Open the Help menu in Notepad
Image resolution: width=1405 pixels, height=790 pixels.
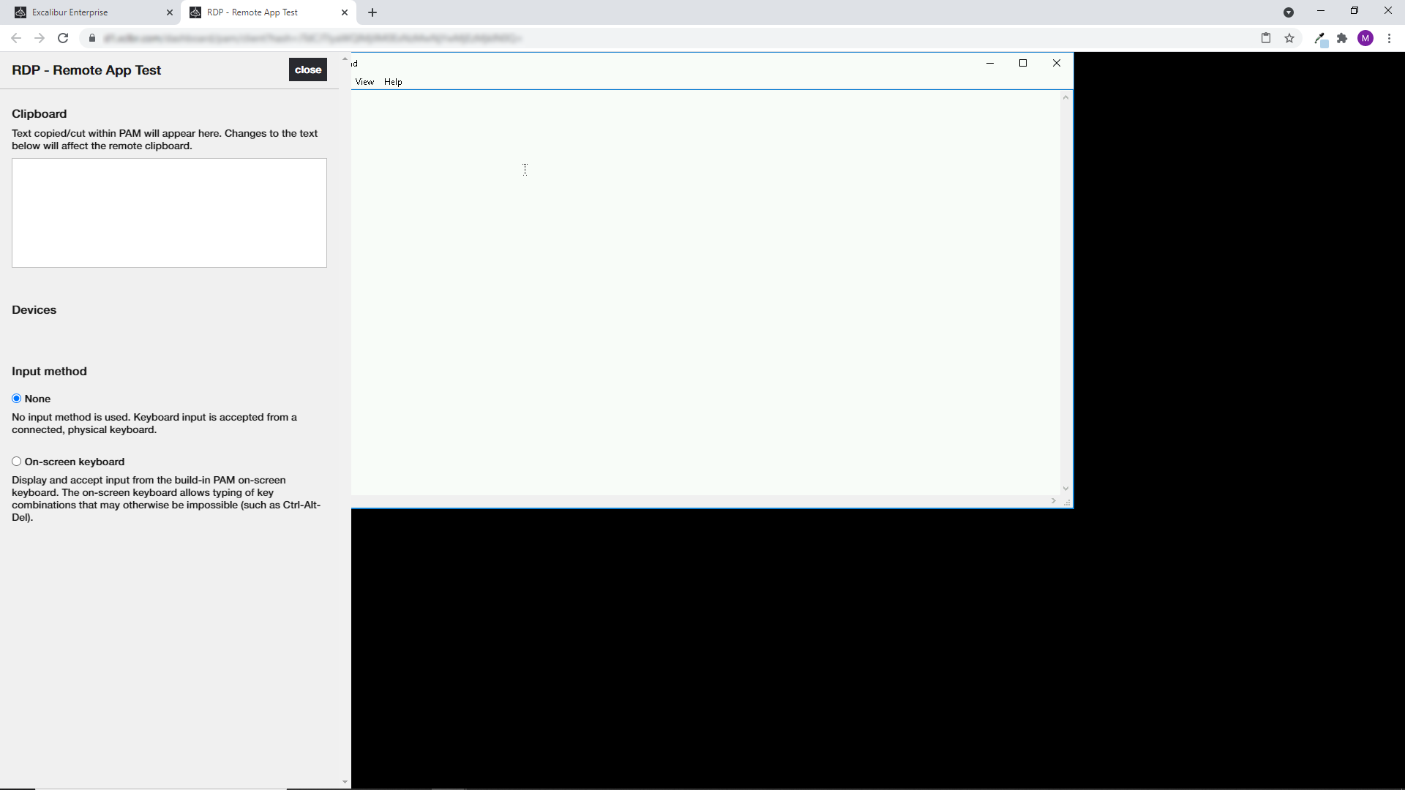pyautogui.click(x=393, y=82)
